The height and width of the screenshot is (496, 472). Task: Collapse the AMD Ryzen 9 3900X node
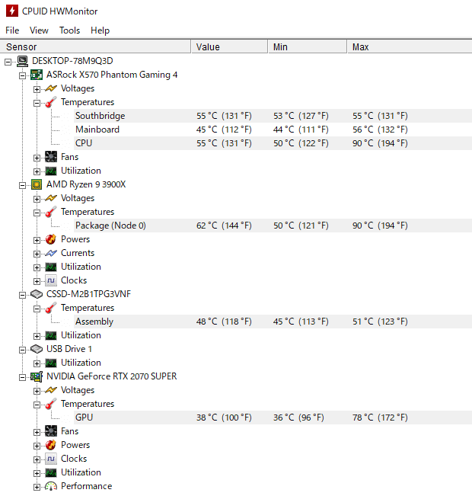(22, 185)
